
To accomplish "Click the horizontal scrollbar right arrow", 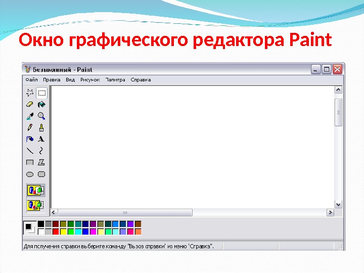I will point(330,212).
